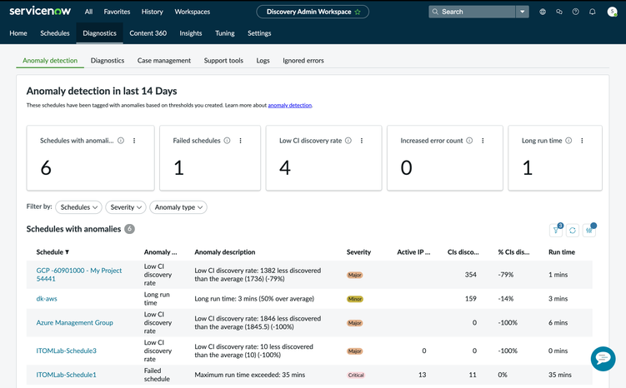Open the table filter funnel icon
This screenshot has height=388, width=626.
(x=556, y=230)
